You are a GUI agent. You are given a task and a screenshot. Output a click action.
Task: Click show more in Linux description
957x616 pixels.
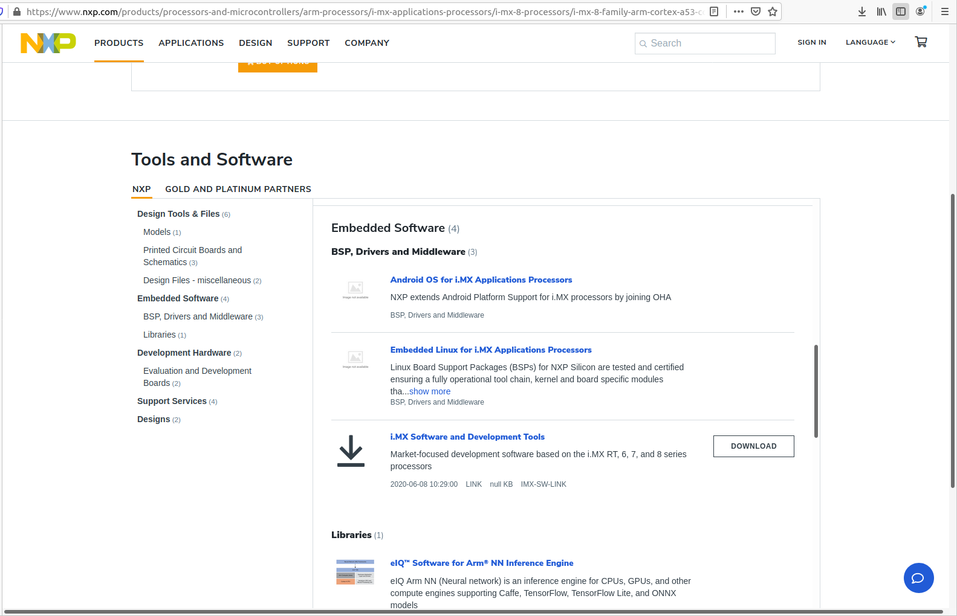pos(430,391)
